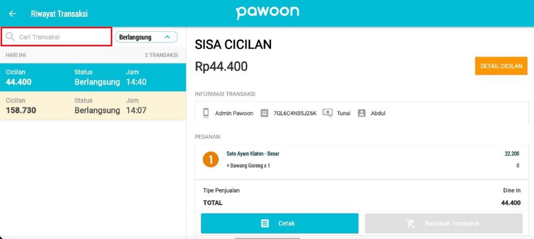Screen dimensions: 534x239
Task: Click the Pawoon logo
Action: 267,13
